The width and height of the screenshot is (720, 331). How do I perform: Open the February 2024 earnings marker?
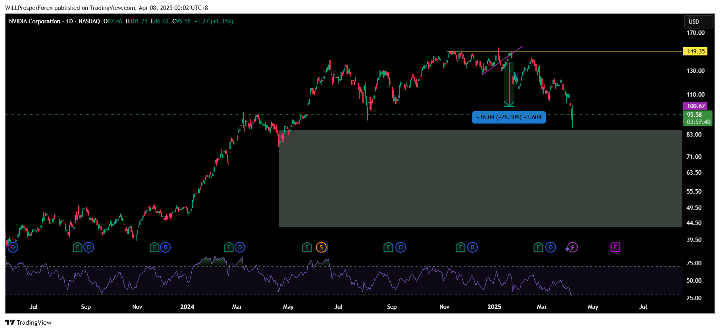coord(229,247)
